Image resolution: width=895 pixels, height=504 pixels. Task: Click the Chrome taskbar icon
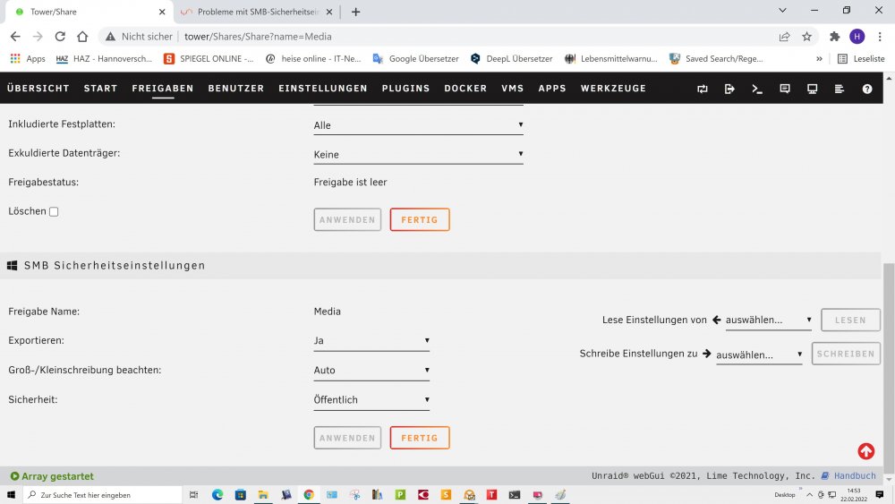pyautogui.click(x=309, y=495)
